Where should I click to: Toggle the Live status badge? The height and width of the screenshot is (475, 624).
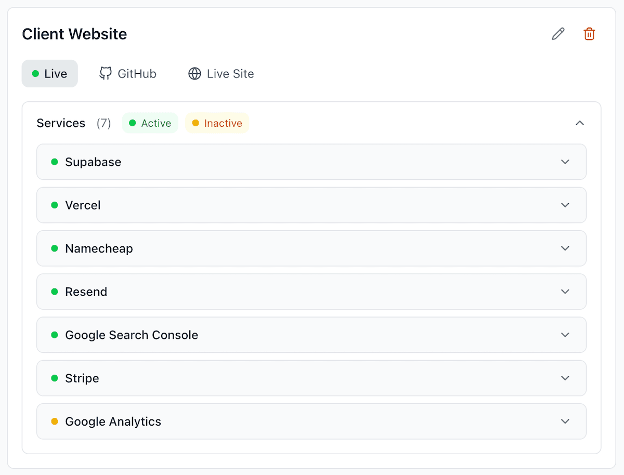click(49, 73)
